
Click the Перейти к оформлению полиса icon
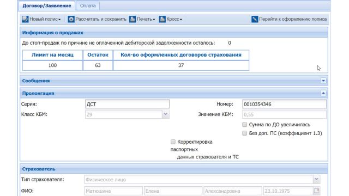(x=255, y=19)
